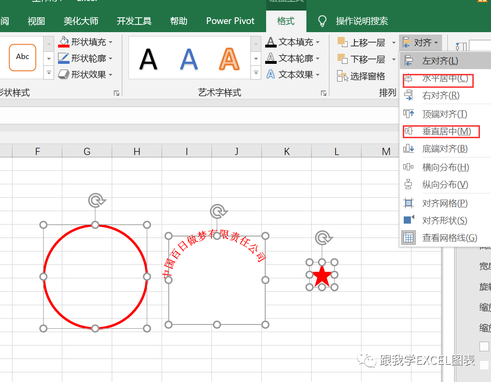Choose the black WordArt letter A style
Image resolution: width=491 pixels, height=382 pixels.
(148, 59)
